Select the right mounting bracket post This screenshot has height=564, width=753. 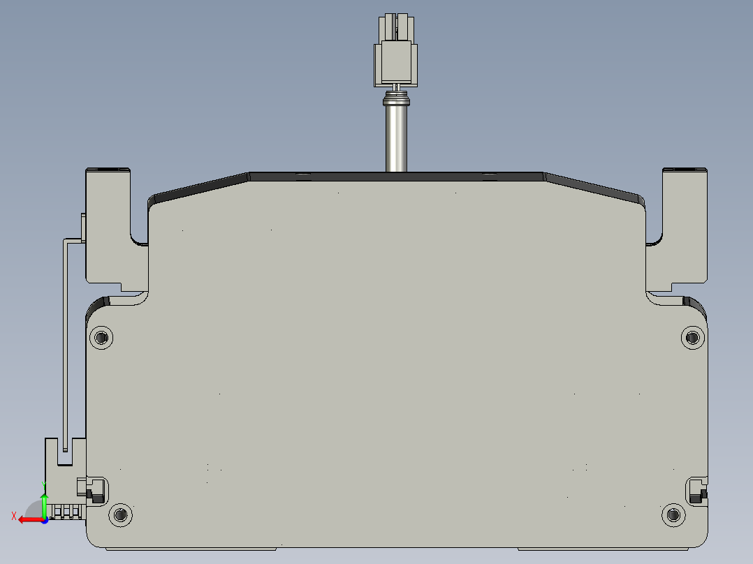pos(685,225)
